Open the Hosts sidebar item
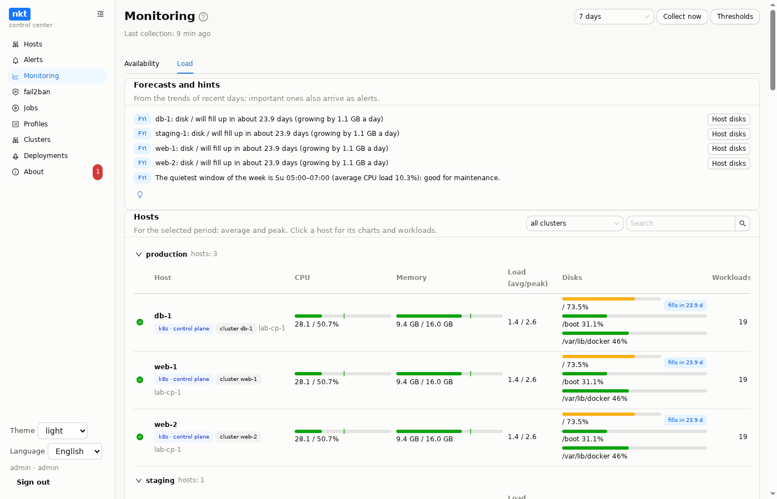Screen dimensions: 777x499 coord(58,44)
